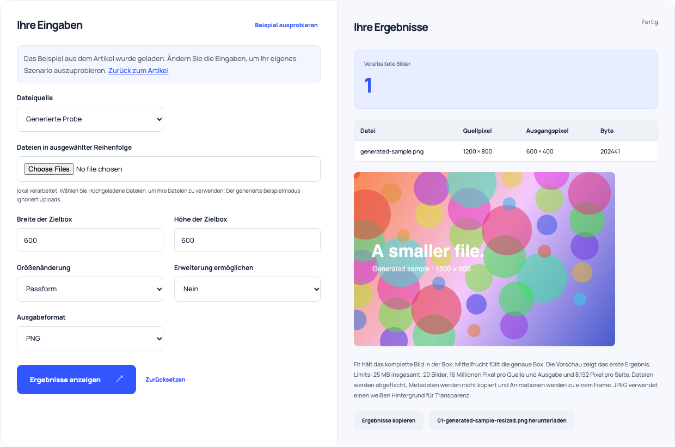Screen dimensions: 675x447
Task: Click the arrow icon on Ergebnisse anzeigen
Action: tap(119, 379)
